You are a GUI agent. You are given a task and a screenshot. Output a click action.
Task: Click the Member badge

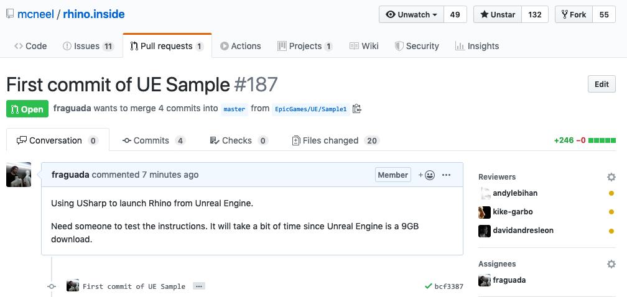[392, 175]
